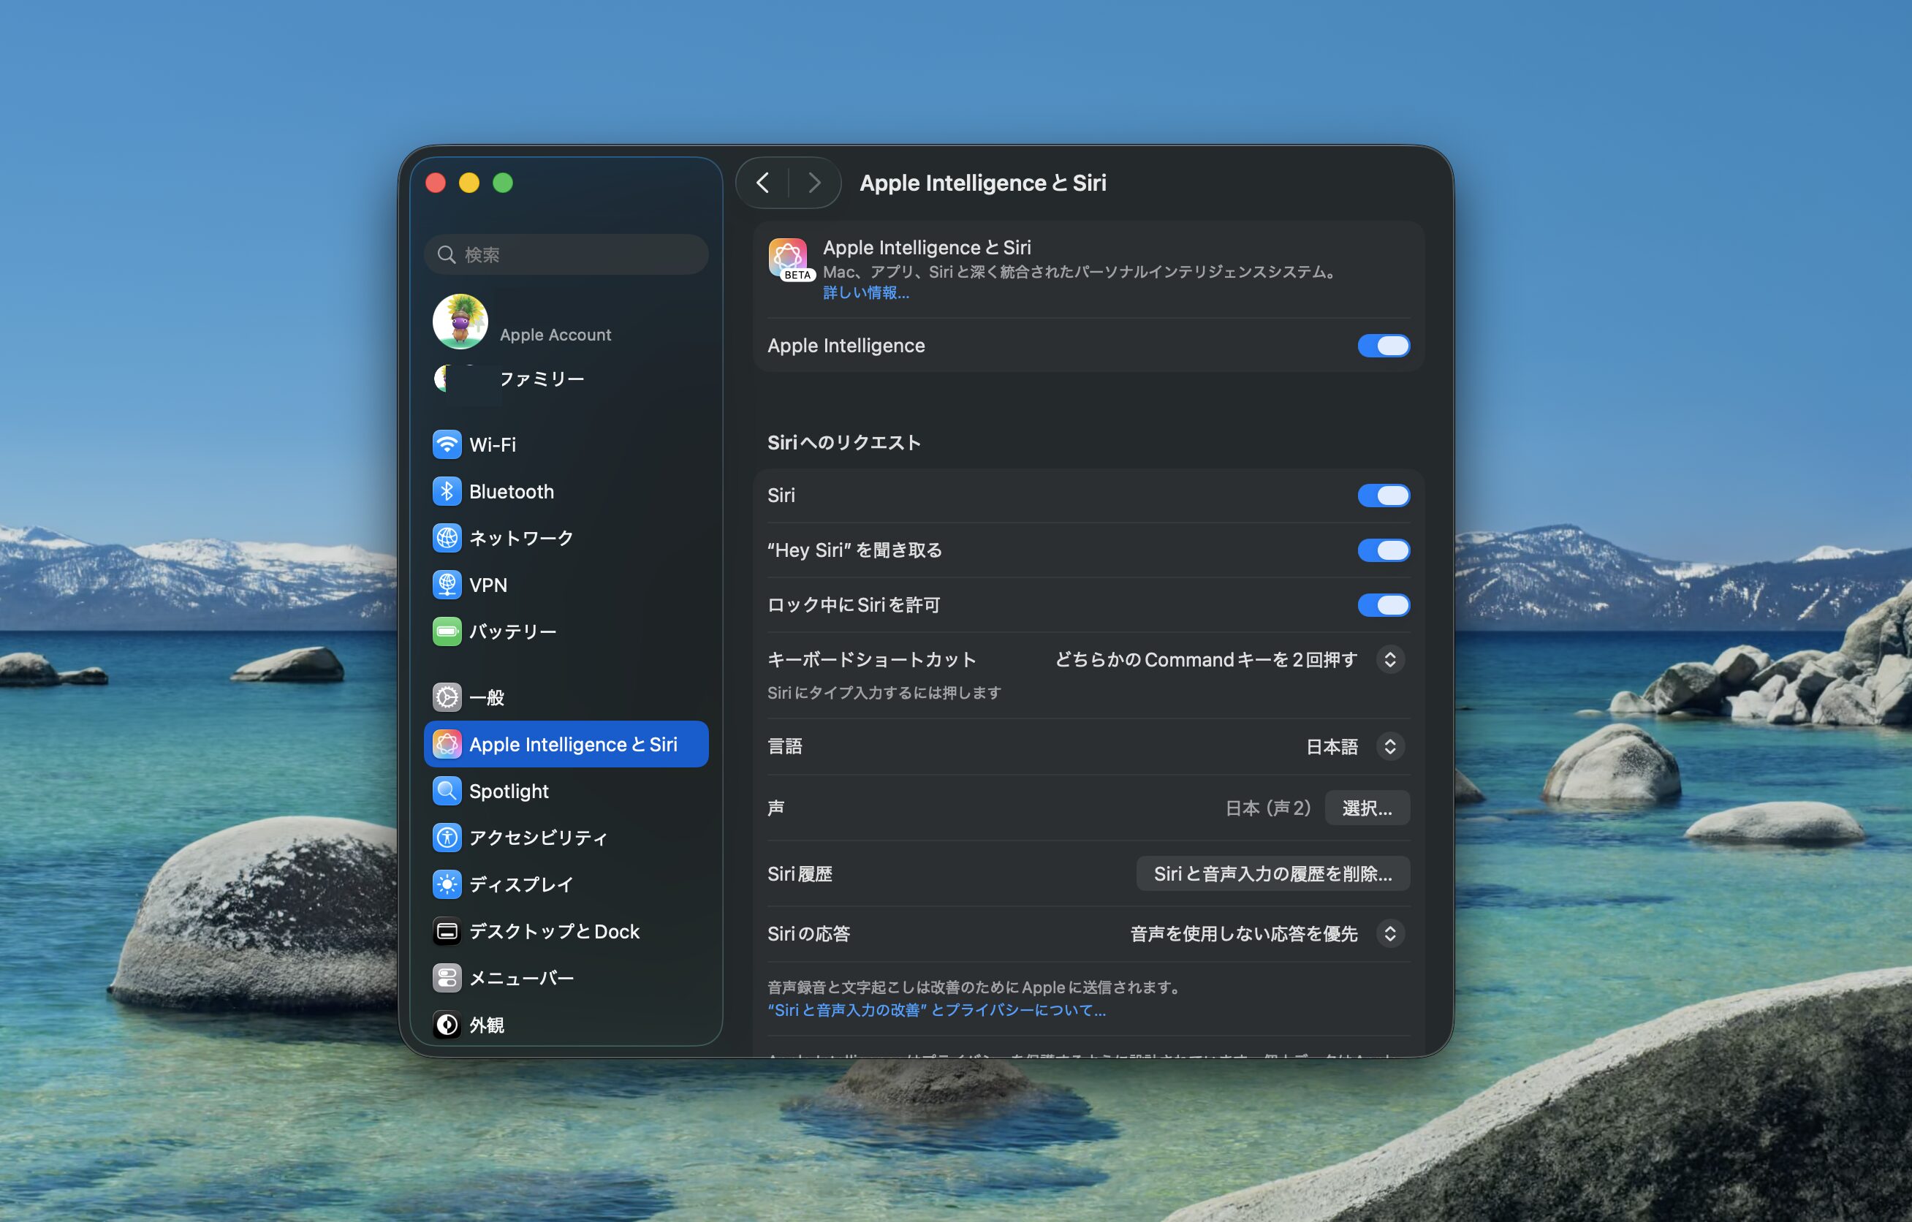Click Siri と音声入力の履歴を削除… button
The width and height of the screenshot is (1912, 1222).
(1272, 874)
